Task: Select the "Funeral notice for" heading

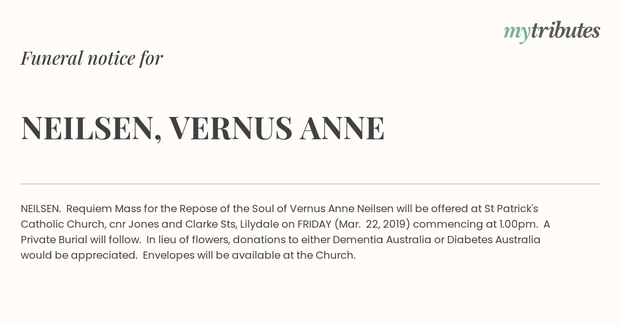Action: [x=92, y=58]
